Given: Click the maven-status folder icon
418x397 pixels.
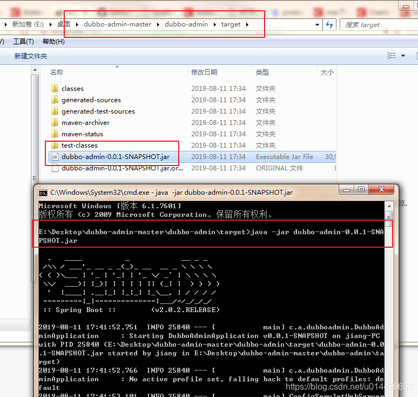Looking at the screenshot, I should tap(55, 134).
